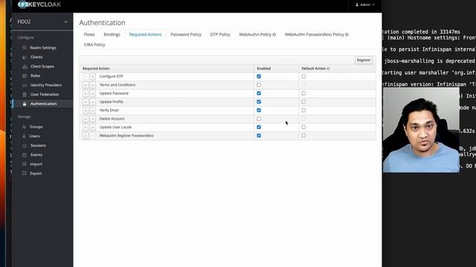Image resolution: width=476 pixels, height=267 pixels.
Task: Click the "Required Action" column header
Action: [x=96, y=68]
